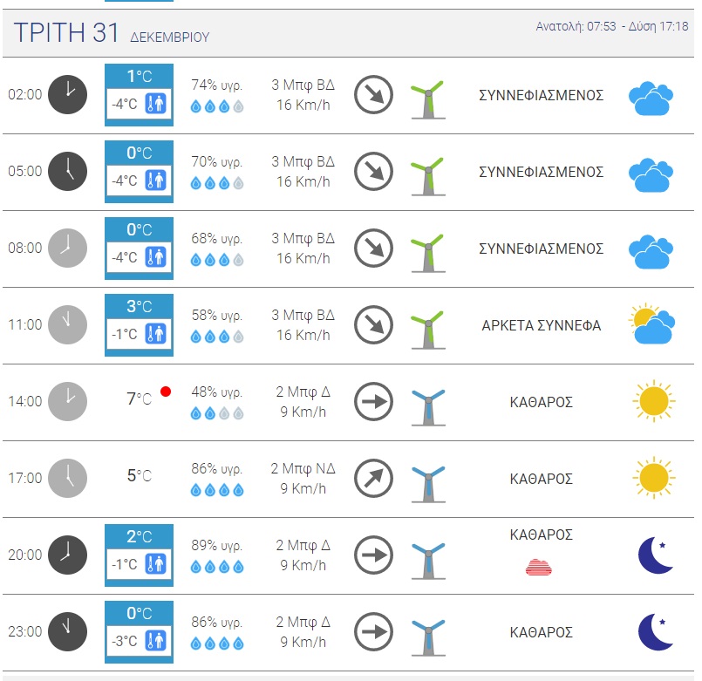The width and height of the screenshot is (702, 681).
Task: Click the sunrise and sunset times text
Action: coord(612,26)
